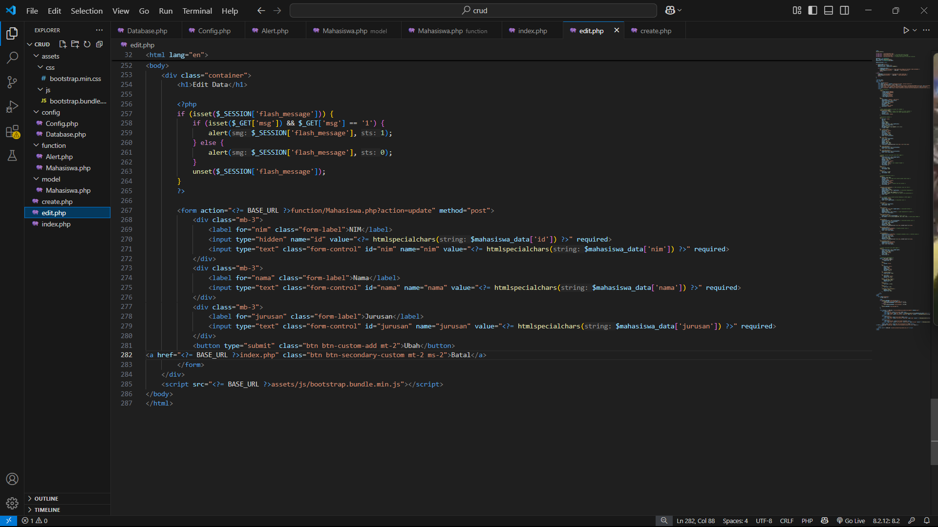Open Source Control view

pyautogui.click(x=12, y=82)
